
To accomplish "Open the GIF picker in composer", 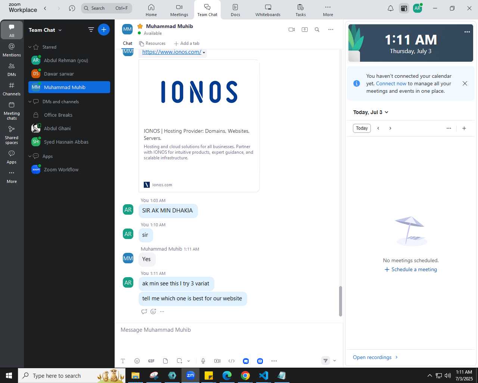I will pos(151,361).
